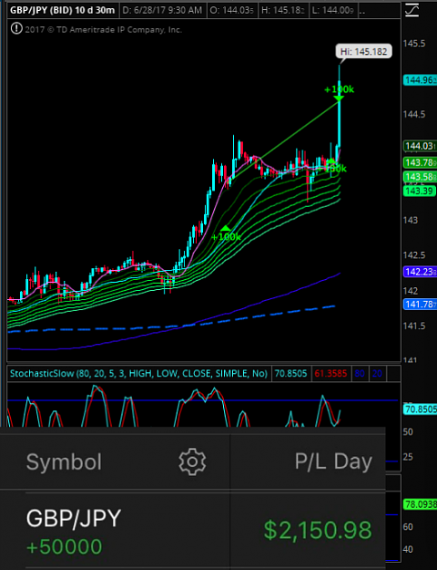Screen dimensions: 437x570
Task: Select the GBP/JPY (BID) 10 d 30m chart title
Action: click(x=62, y=11)
